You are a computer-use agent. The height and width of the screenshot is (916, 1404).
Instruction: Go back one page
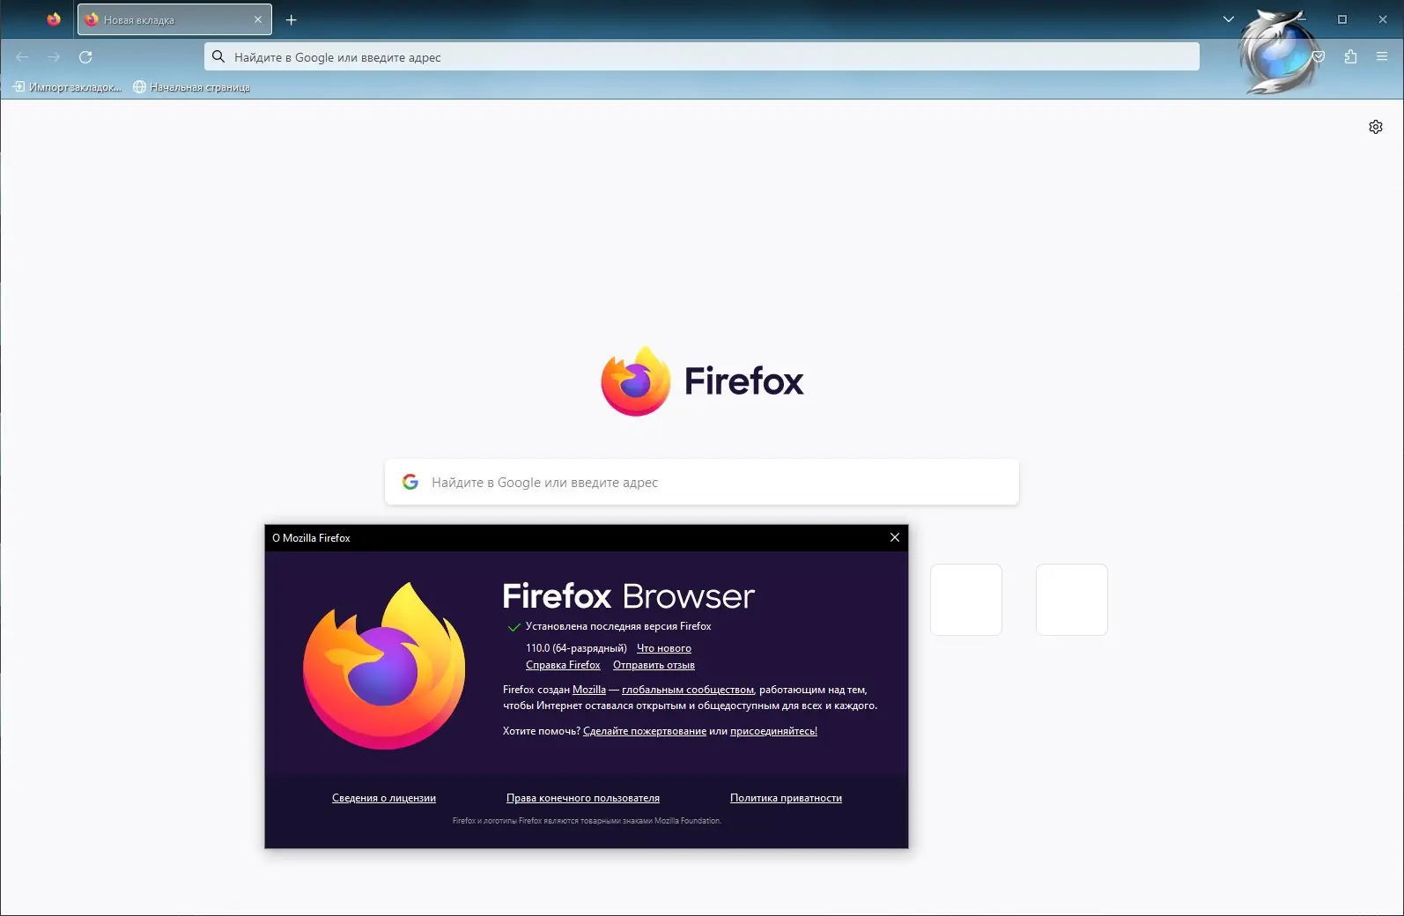[22, 57]
